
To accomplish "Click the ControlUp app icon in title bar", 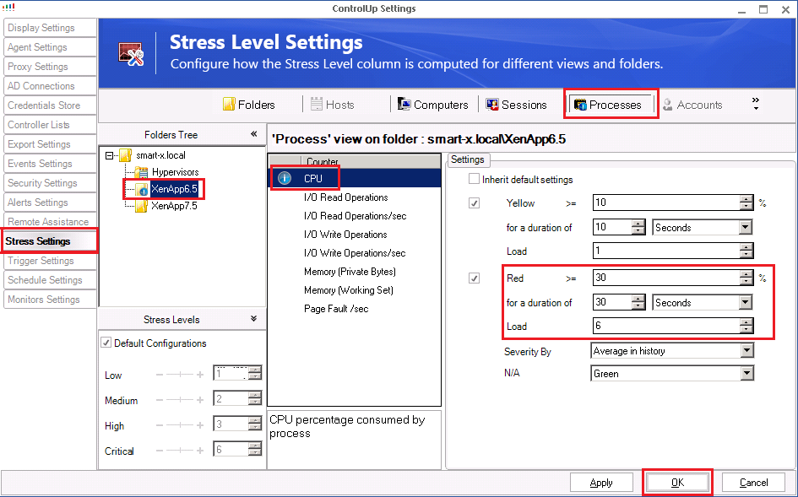I will pyautogui.click(x=8, y=8).
